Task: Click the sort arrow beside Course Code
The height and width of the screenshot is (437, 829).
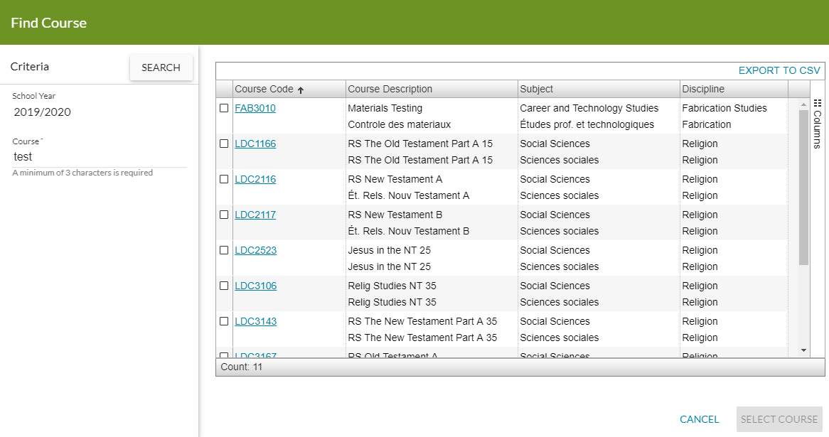Action: point(300,90)
